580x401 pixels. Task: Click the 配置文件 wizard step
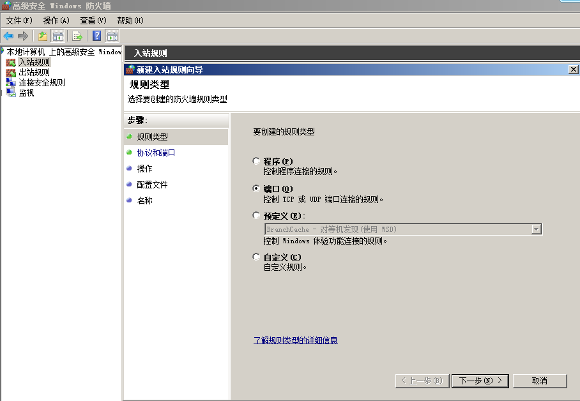point(152,185)
